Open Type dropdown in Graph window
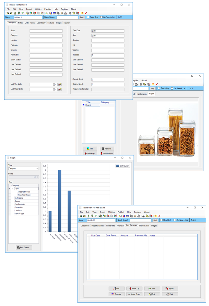This screenshot has height=306, width=209. [x=37, y=168]
